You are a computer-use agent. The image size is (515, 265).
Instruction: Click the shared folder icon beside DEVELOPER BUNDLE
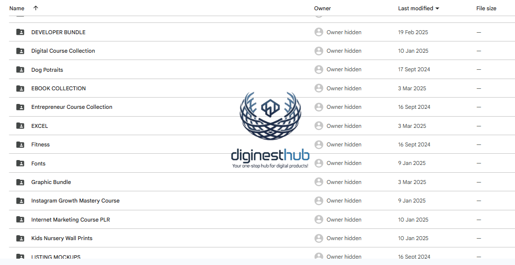20,32
